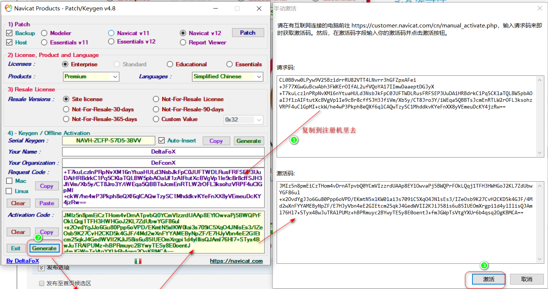This screenshot has width=548, height=289.
Task: Click the 激活 button
Action: click(x=488, y=279)
